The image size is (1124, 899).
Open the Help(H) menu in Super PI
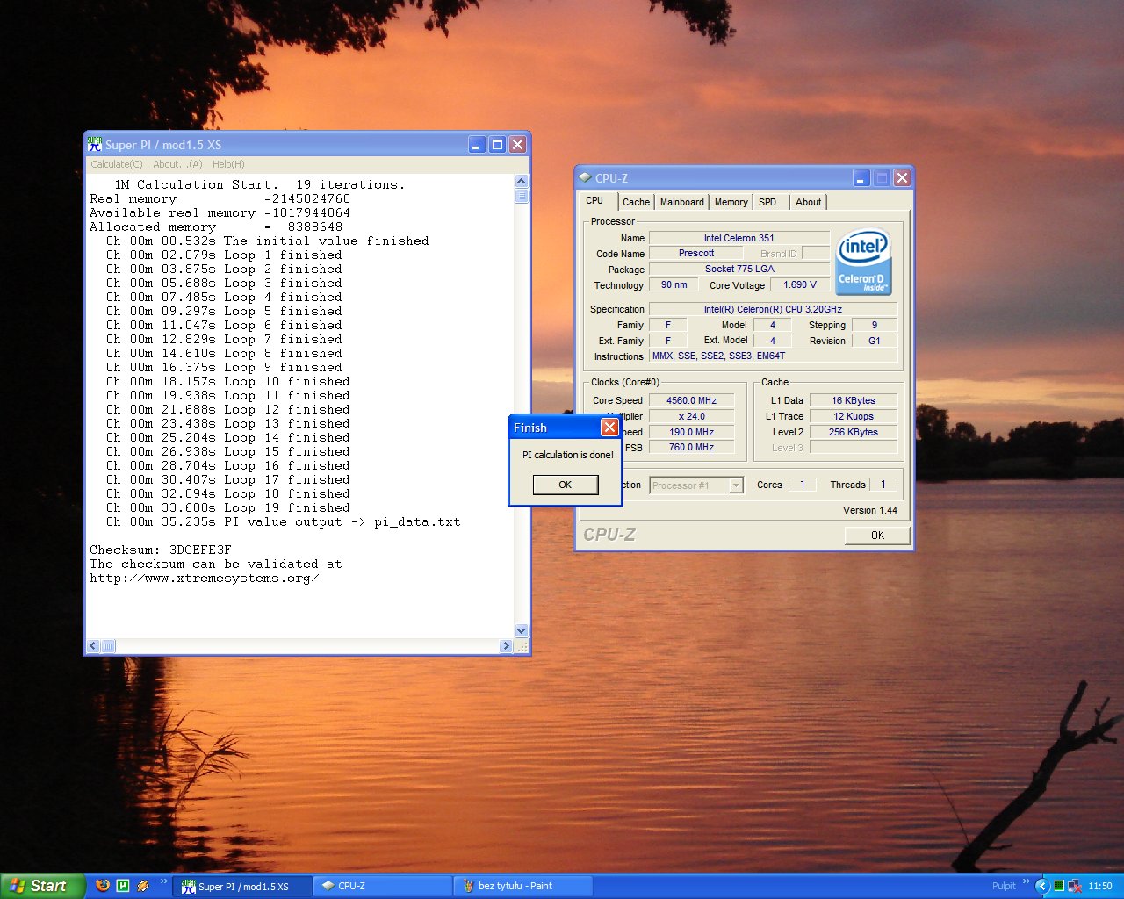click(228, 164)
